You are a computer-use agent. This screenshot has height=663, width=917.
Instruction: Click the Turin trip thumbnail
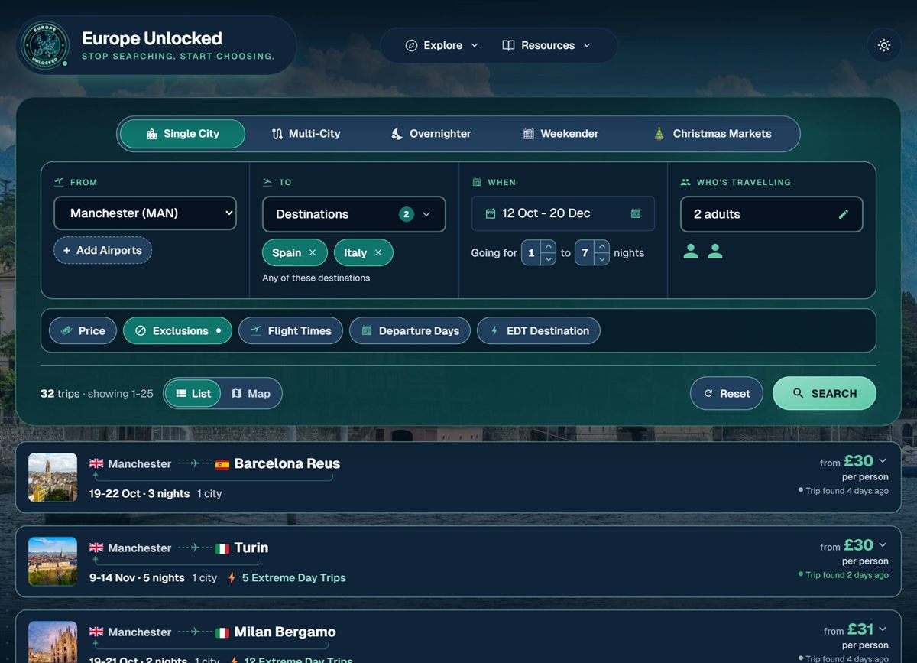(53, 561)
